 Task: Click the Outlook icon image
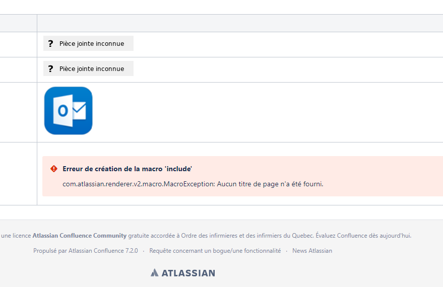point(69,111)
